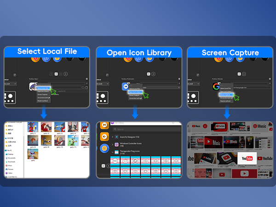The height and width of the screenshot is (207, 276).
Task: Select the orange skip-forward icon in library sidebar
Action: point(105,124)
